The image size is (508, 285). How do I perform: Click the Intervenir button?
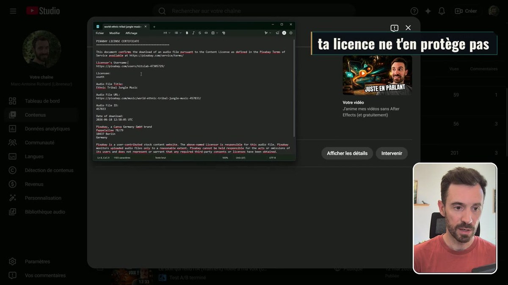pos(392,153)
